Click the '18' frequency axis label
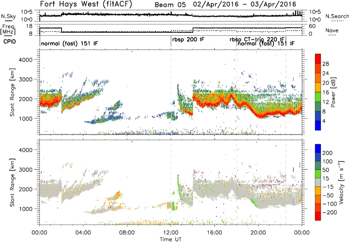349x242 pixels. [x=29, y=26]
